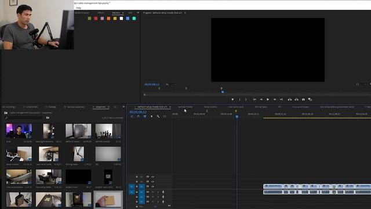
Task: Step back one frame
Action: [261, 99]
